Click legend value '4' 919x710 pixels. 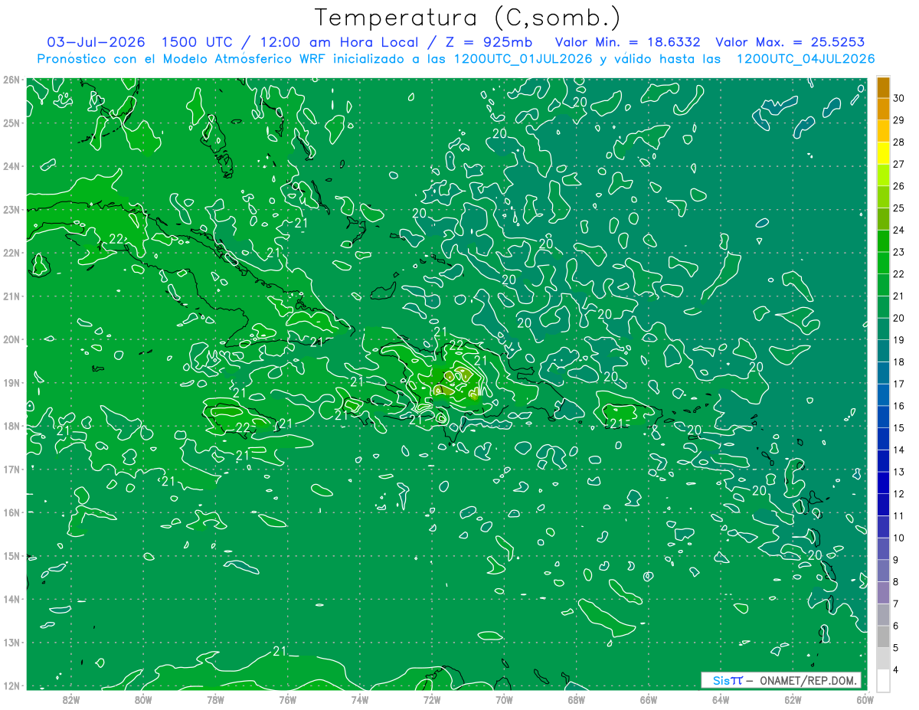(896, 670)
